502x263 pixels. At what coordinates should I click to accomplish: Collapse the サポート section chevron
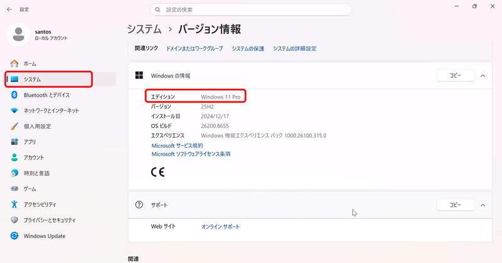[x=483, y=205]
